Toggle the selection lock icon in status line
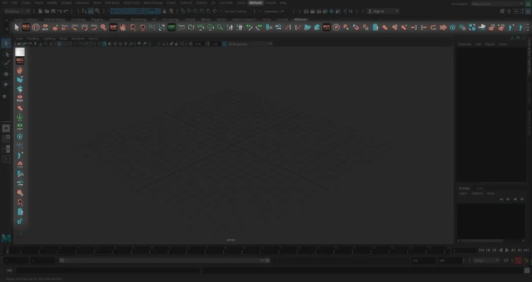 click(x=165, y=11)
